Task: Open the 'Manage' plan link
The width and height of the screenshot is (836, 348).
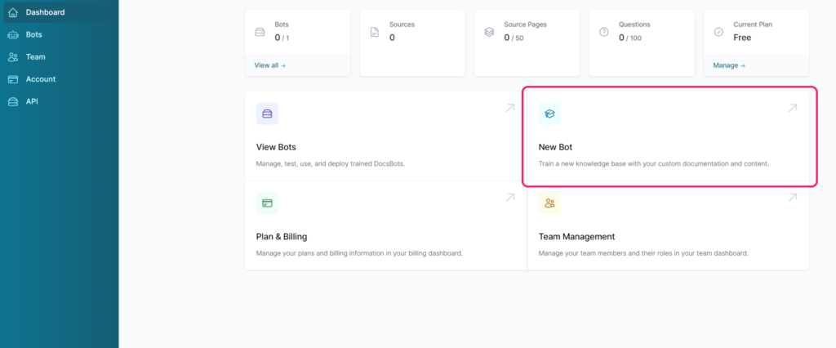Action: (729, 65)
